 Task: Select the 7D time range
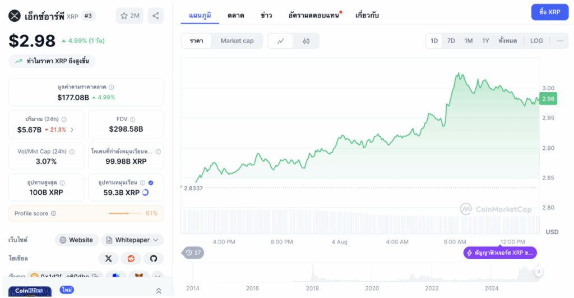451,41
